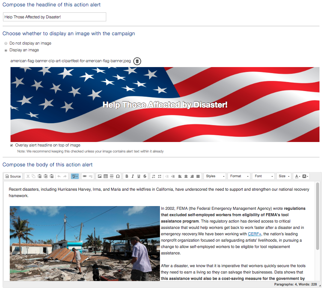The height and width of the screenshot is (290, 324).
Task: Click the Undo arrow
Action: [59, 176]
